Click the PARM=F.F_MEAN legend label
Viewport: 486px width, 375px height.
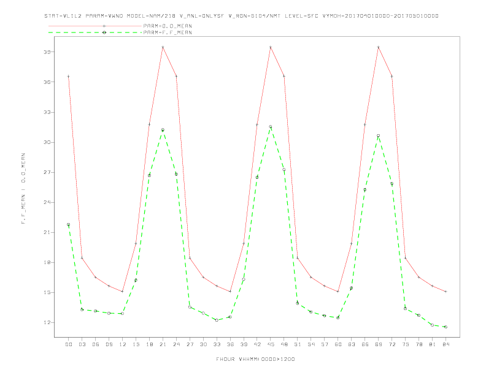(x=168, y=32)
